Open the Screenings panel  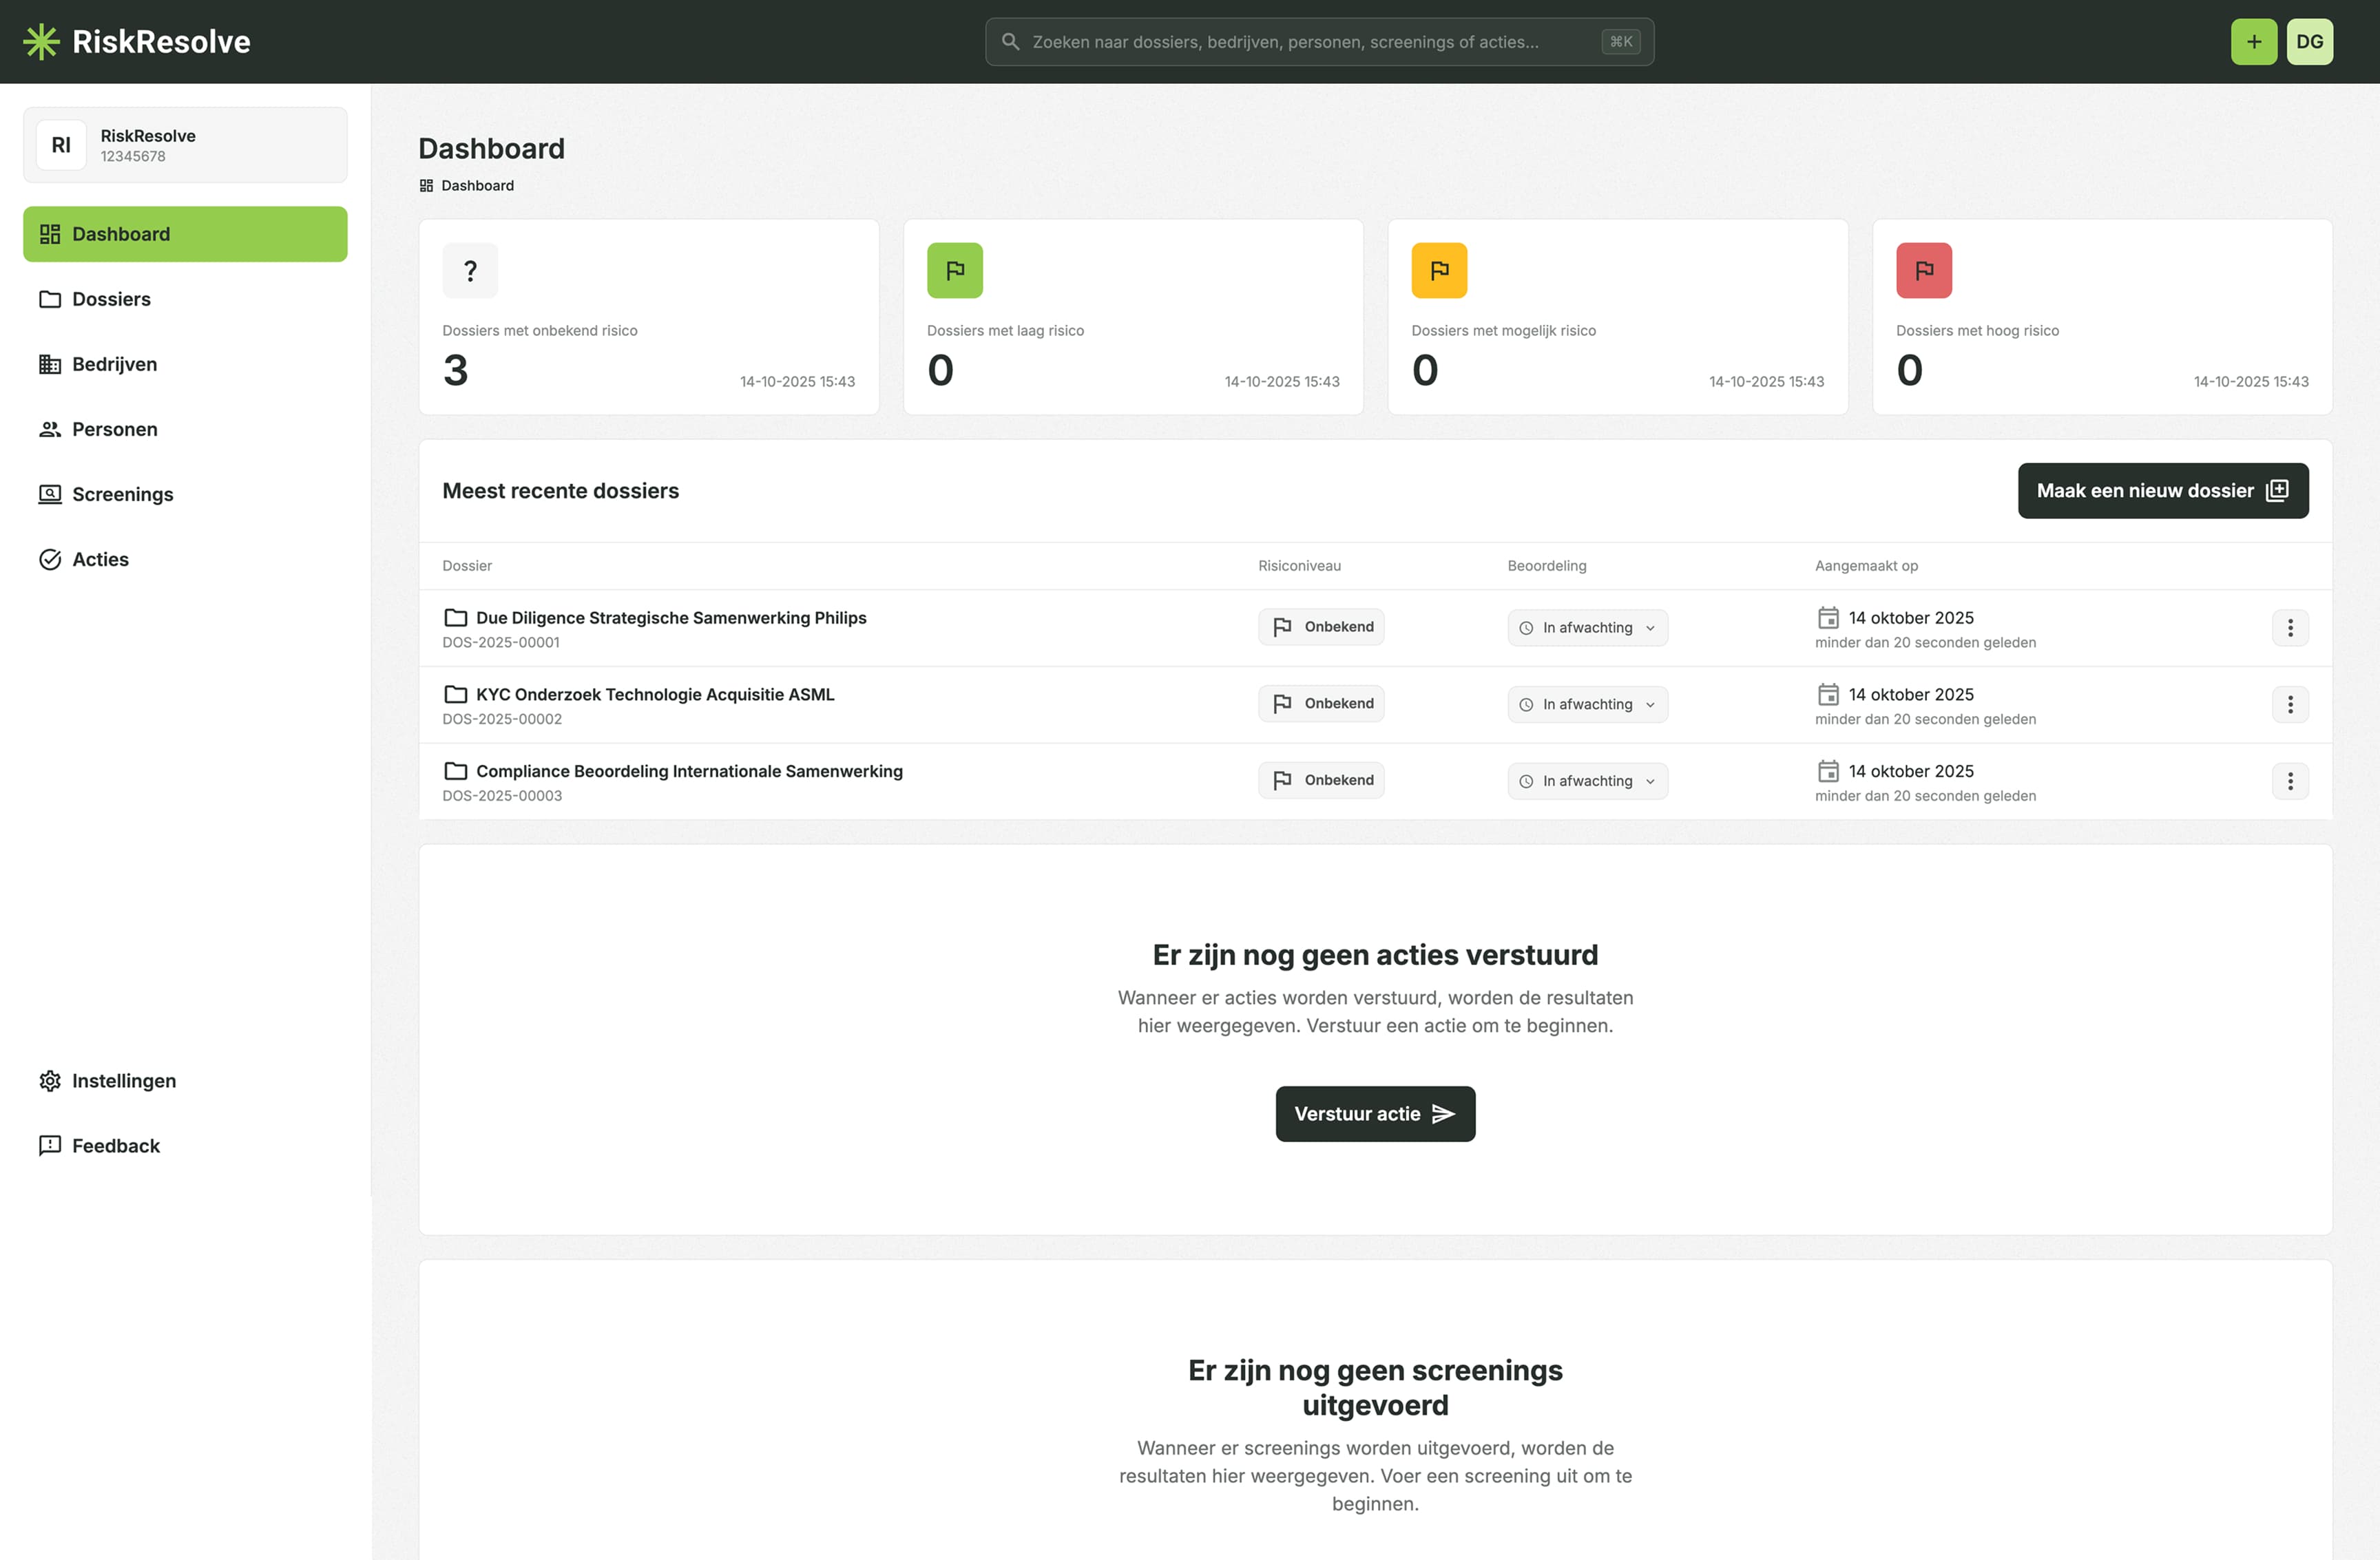[x=121, y=494]
